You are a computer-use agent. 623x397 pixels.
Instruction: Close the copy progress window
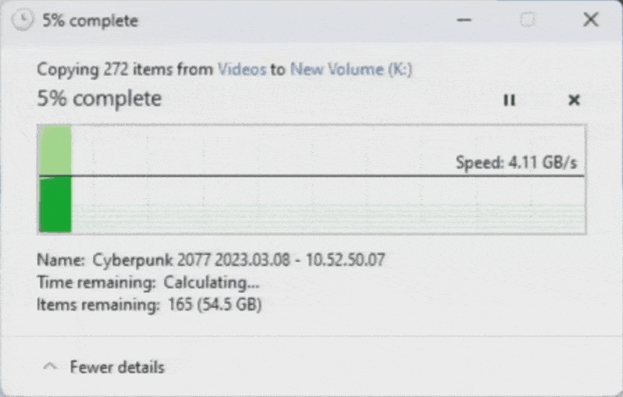click(x=590, y=21)
